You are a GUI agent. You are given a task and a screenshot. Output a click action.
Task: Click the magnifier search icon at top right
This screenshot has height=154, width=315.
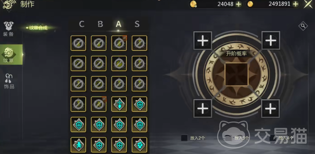point(303,26)
